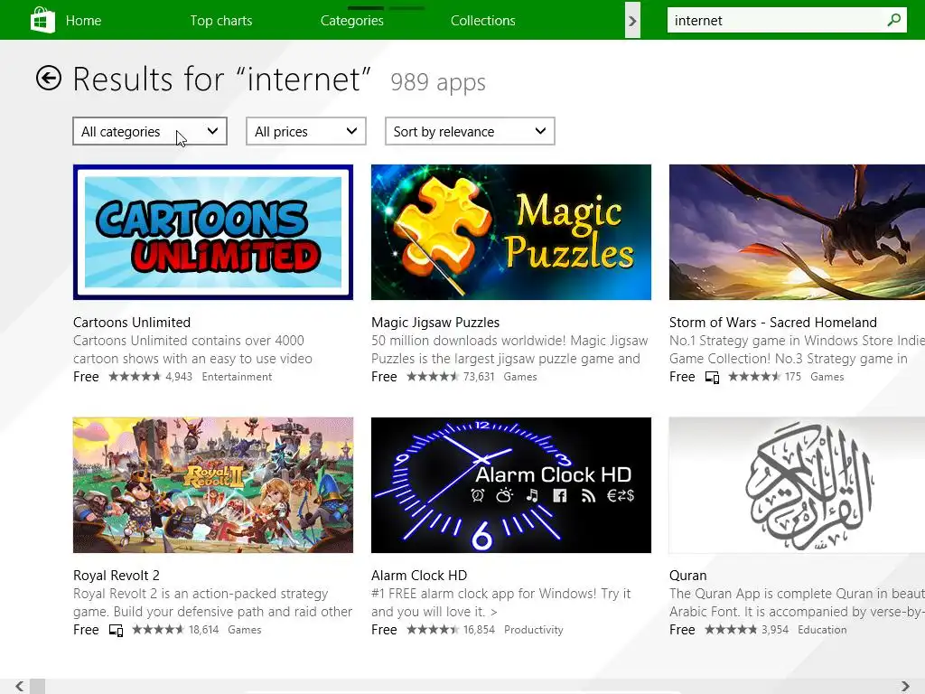Click the Cartoons Unlimited title
Image resolution: width=925 pixels, height=694 pixels.
pos(132,323)
